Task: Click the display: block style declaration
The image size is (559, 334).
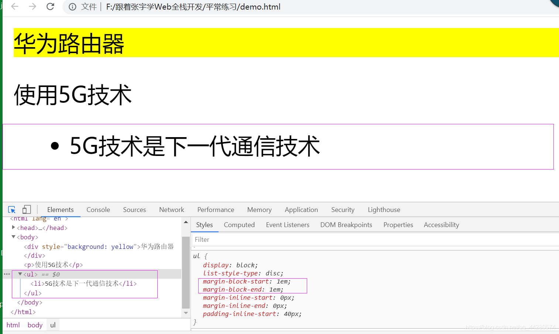Action: [230, 265]
